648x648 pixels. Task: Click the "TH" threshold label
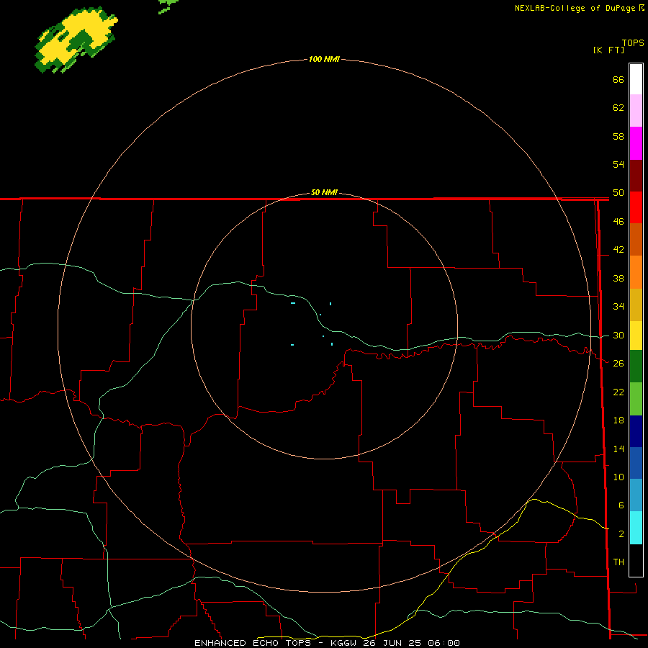[x=618, y=562]
